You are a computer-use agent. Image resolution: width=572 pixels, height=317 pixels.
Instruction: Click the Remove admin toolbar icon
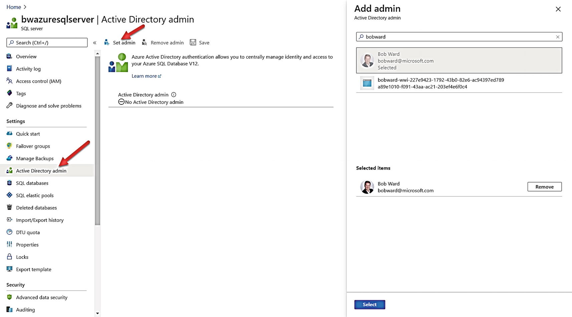click(x=144, y=42)
